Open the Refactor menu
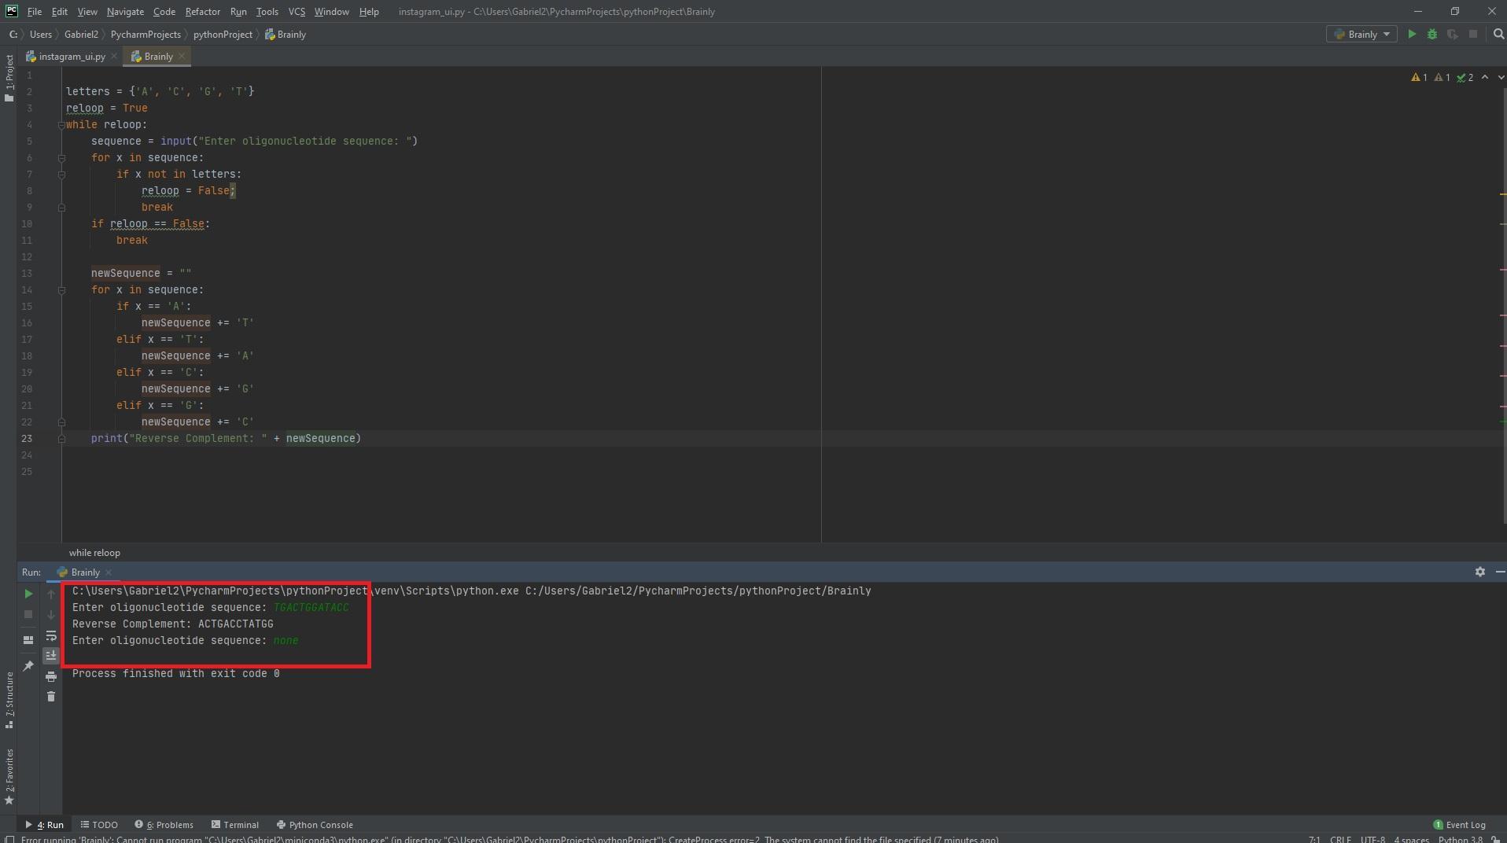Screen dimensions: 1507x843 coord(202,12)
